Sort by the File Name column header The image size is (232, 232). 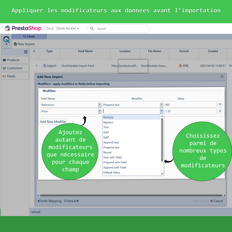coord(154,51)
